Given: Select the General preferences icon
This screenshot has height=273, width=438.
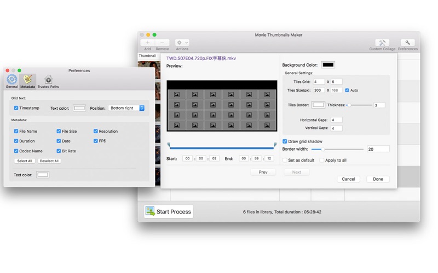Looking at the screenshot, I should 12,80.
